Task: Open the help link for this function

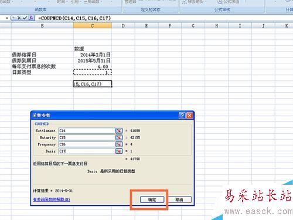Action: coord(52,199)
